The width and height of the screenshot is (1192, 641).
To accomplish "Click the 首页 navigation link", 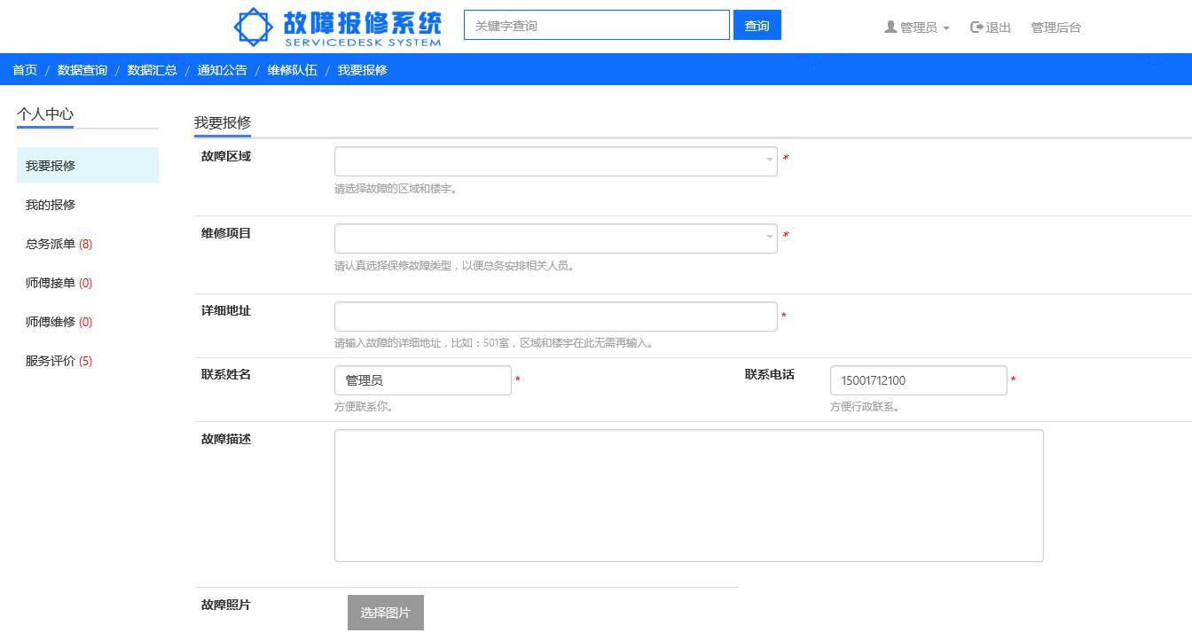I will 25,70.
